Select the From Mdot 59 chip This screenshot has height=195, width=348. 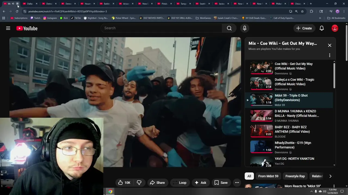(268, 176)
